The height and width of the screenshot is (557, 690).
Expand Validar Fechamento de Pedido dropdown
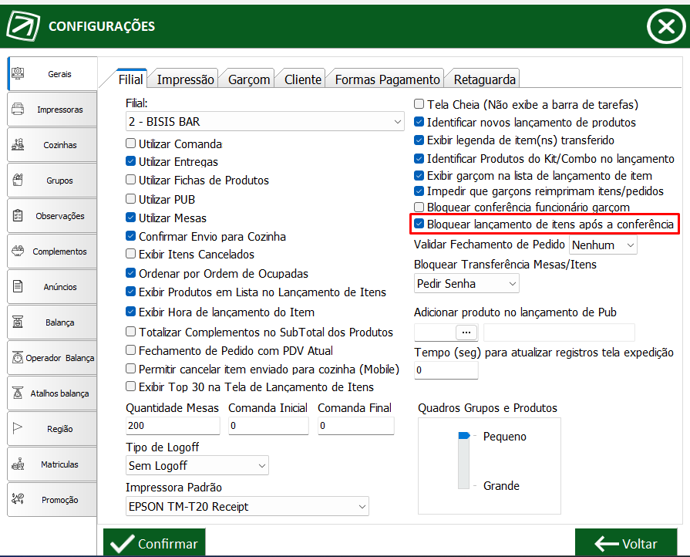pyautogui.click(x=603, y=245)
